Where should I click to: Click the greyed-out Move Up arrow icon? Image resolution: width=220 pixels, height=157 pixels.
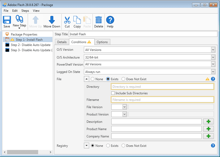[x=36, y=20]
